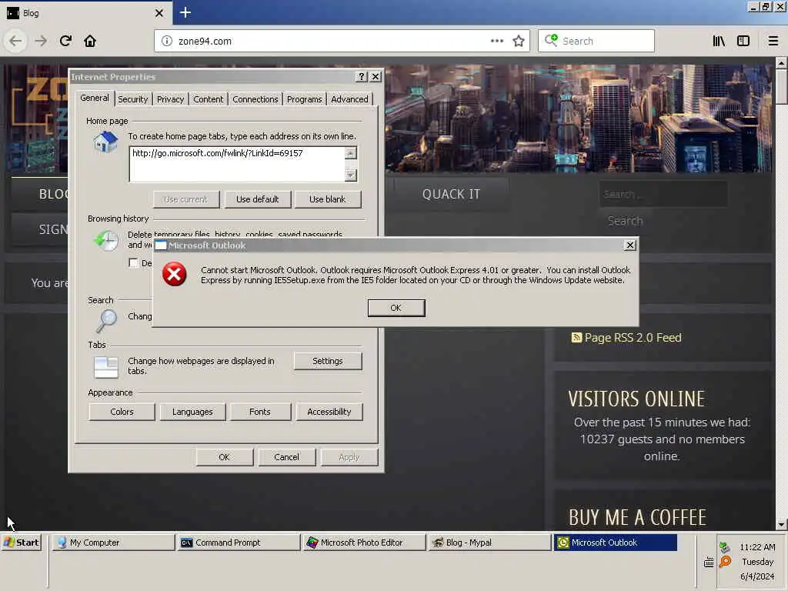
Task: Click the green tray icon above the magnifier
Action: pos(724,547)
